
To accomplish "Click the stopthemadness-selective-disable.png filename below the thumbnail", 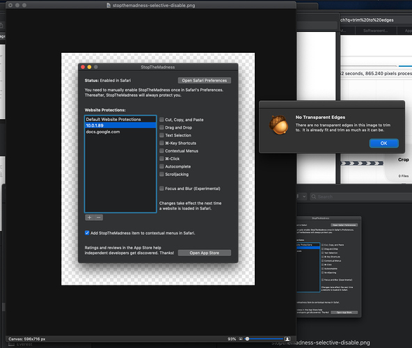I will pyautogui.click(x=321, y=342).
